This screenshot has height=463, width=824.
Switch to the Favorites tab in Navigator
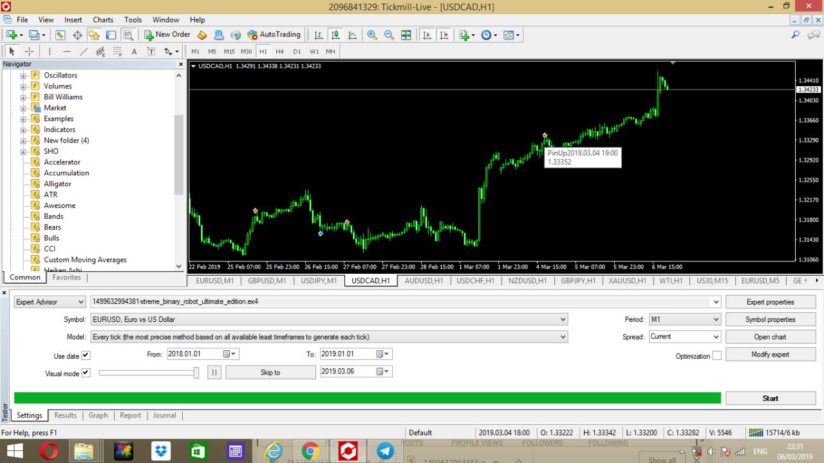click(x=67, y=278)
